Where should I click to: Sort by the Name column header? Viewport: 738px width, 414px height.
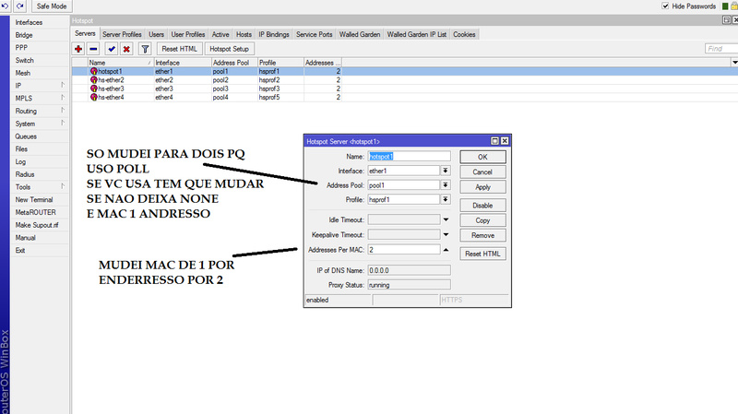(121, 63)
